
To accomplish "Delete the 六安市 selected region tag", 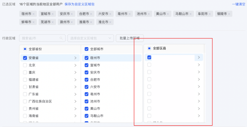I will click(110, 14).
